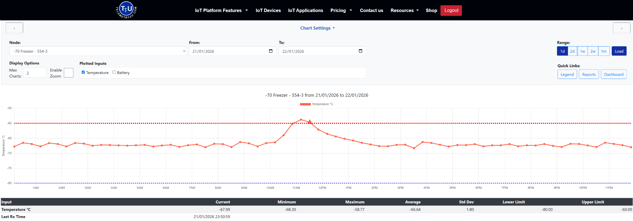Select the 1w range button

pos(583,51)
